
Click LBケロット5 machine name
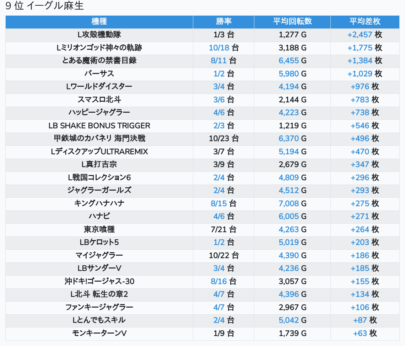click(99, 243)
